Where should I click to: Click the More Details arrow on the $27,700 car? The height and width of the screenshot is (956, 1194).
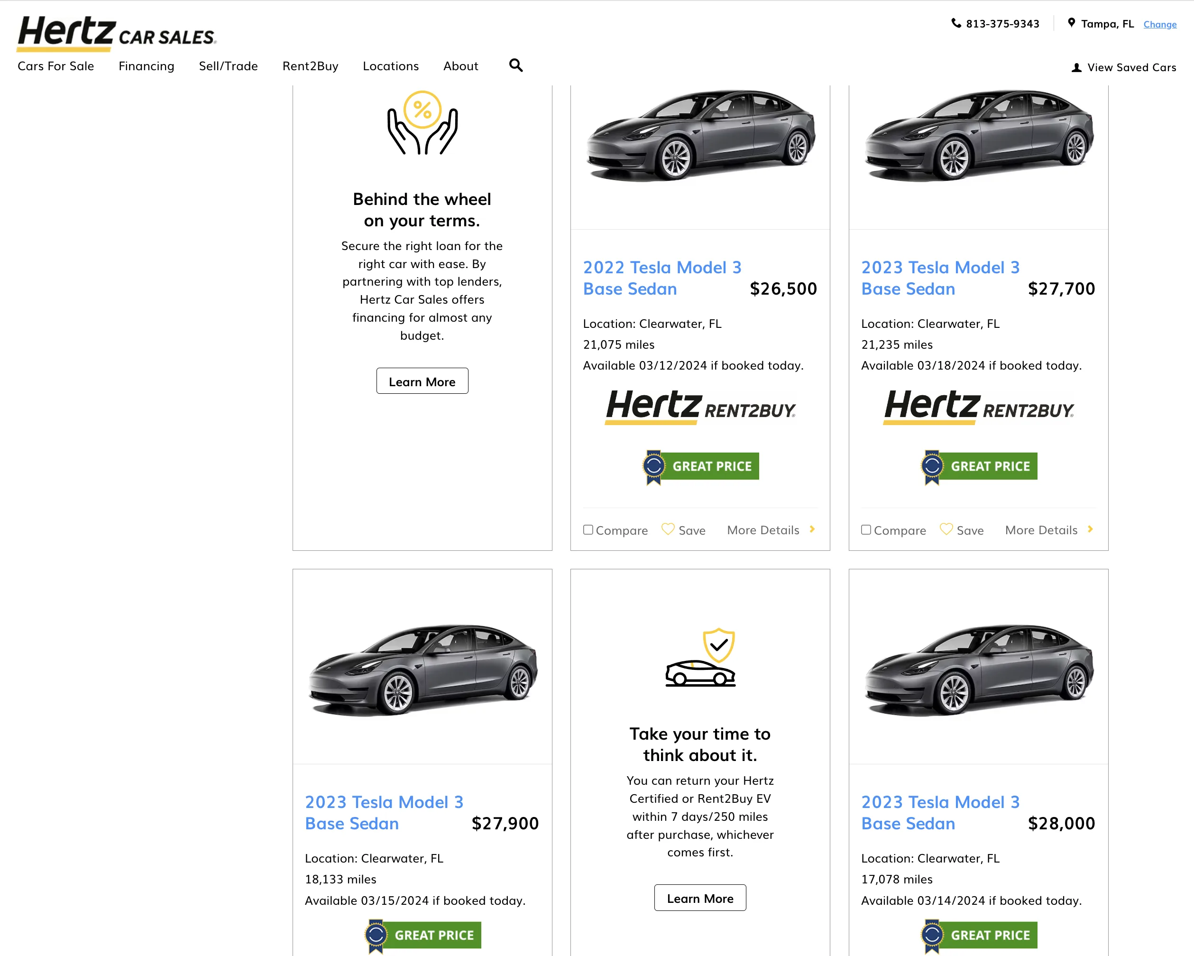(1090, 529)
